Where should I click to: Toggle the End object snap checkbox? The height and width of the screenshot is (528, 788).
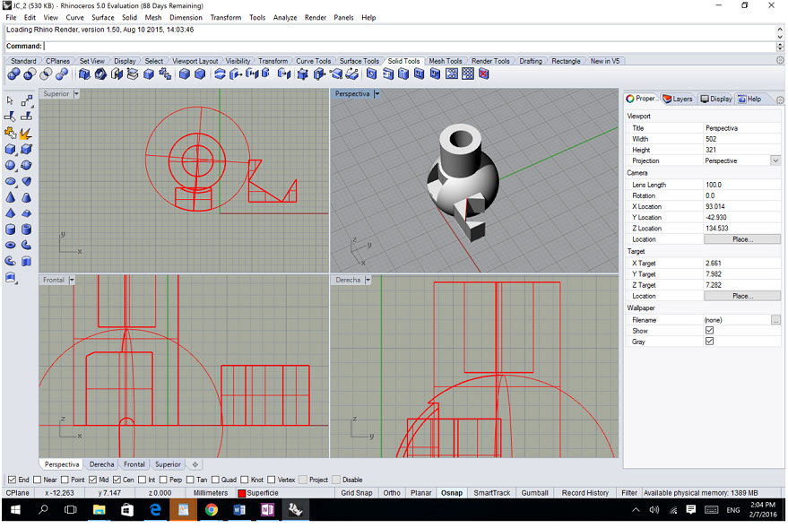click(12, 480)
